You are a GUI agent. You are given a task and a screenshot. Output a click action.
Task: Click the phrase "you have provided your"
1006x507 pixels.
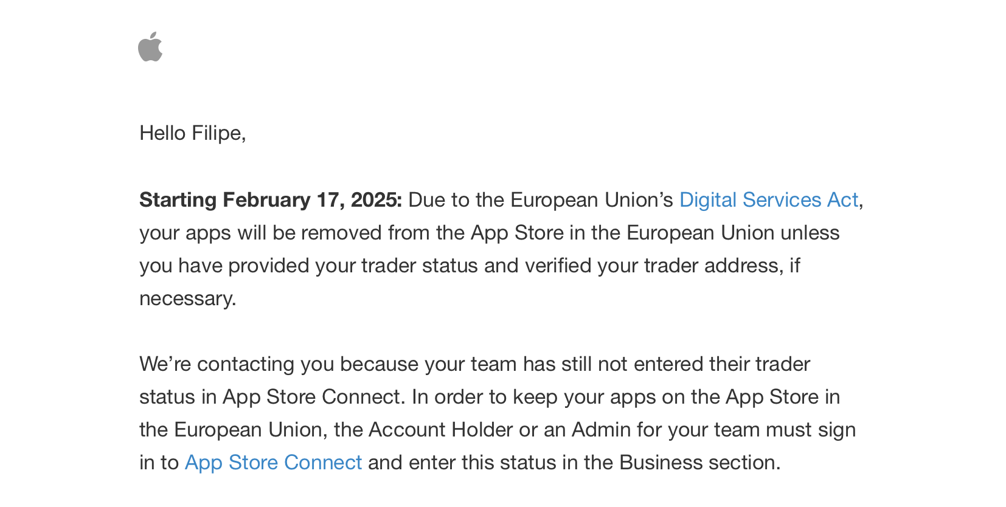(247, 266)
